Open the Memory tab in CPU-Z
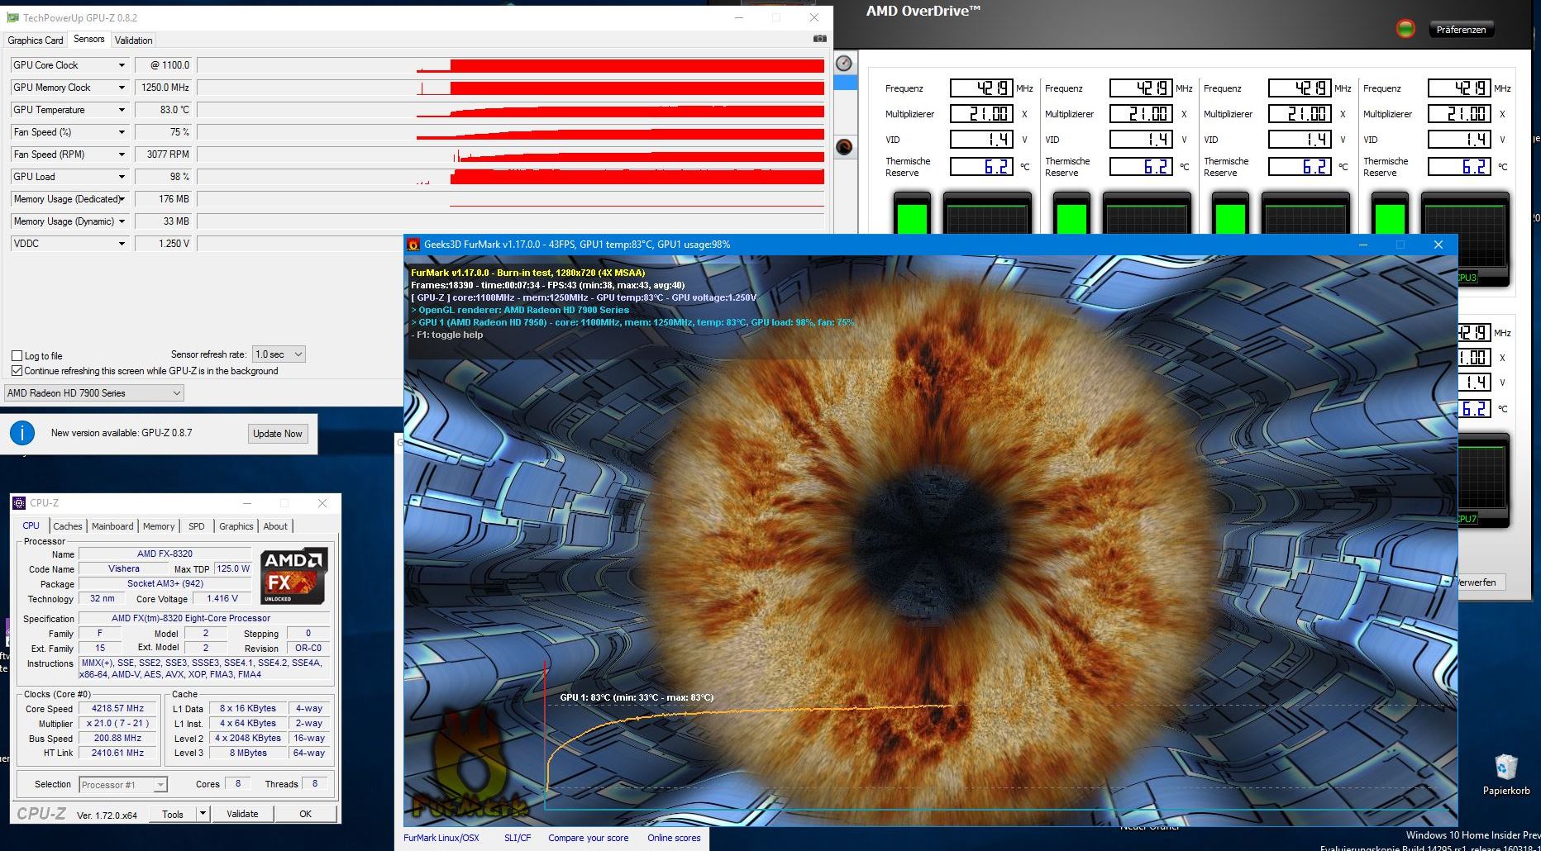The height and width of the screenshot is (851, 1541). click(x=159, y=526)
